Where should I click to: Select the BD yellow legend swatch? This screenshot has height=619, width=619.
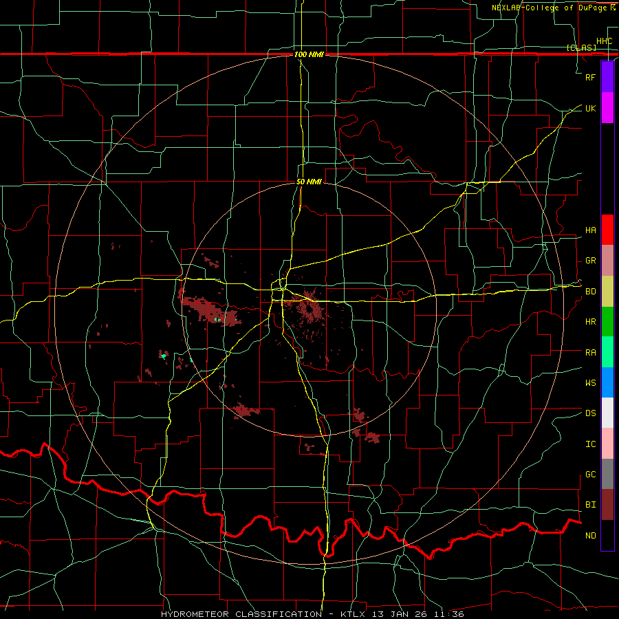click(x=607, y=292)
